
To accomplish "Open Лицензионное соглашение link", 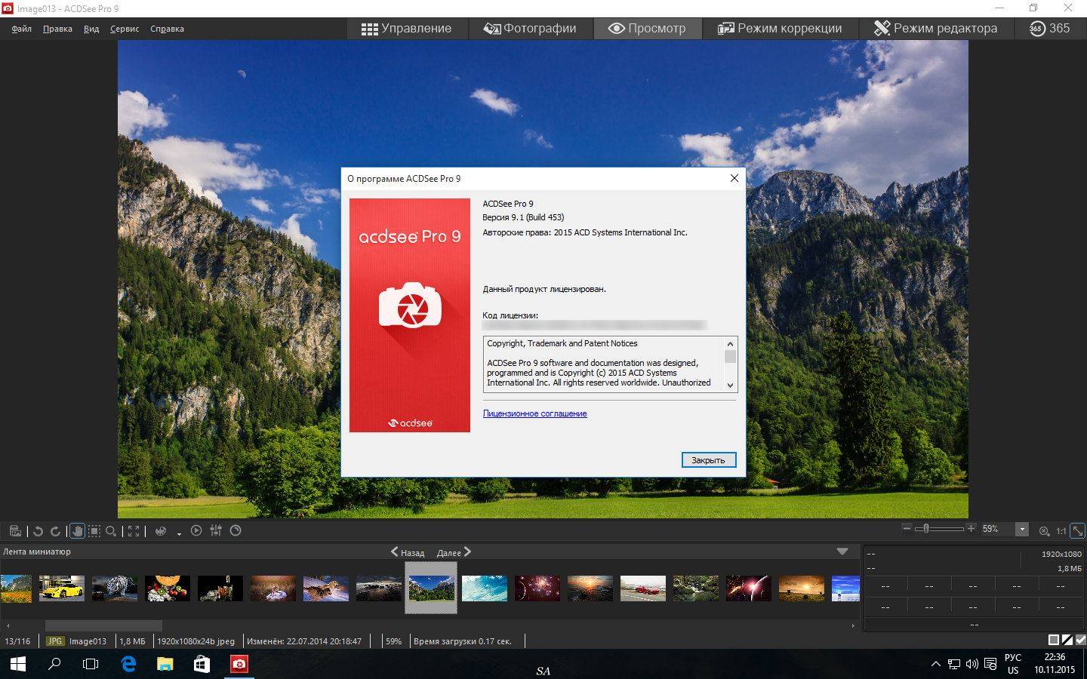I will click(534, 413).
